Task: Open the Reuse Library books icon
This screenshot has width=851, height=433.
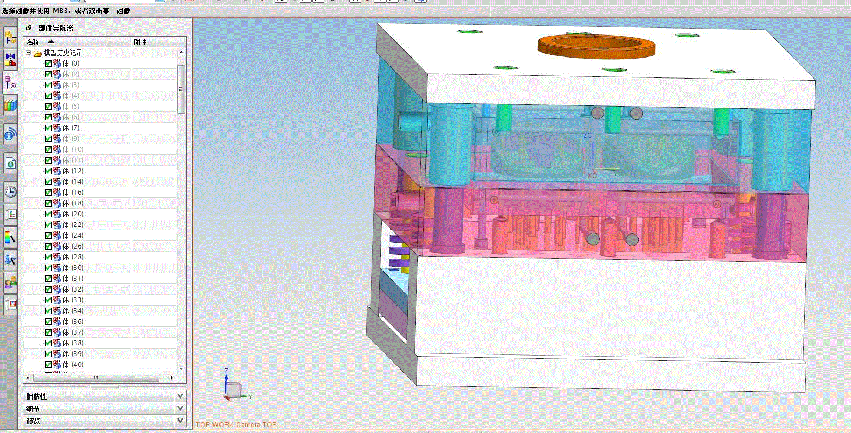Action: (10, 105)
